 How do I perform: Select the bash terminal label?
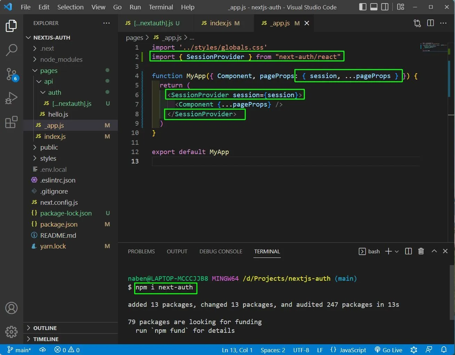click(369, 251)
